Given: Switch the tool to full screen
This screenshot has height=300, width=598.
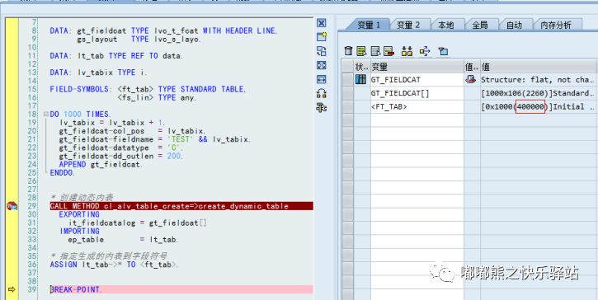Looking at the screenshot, I should click(322, 65).
